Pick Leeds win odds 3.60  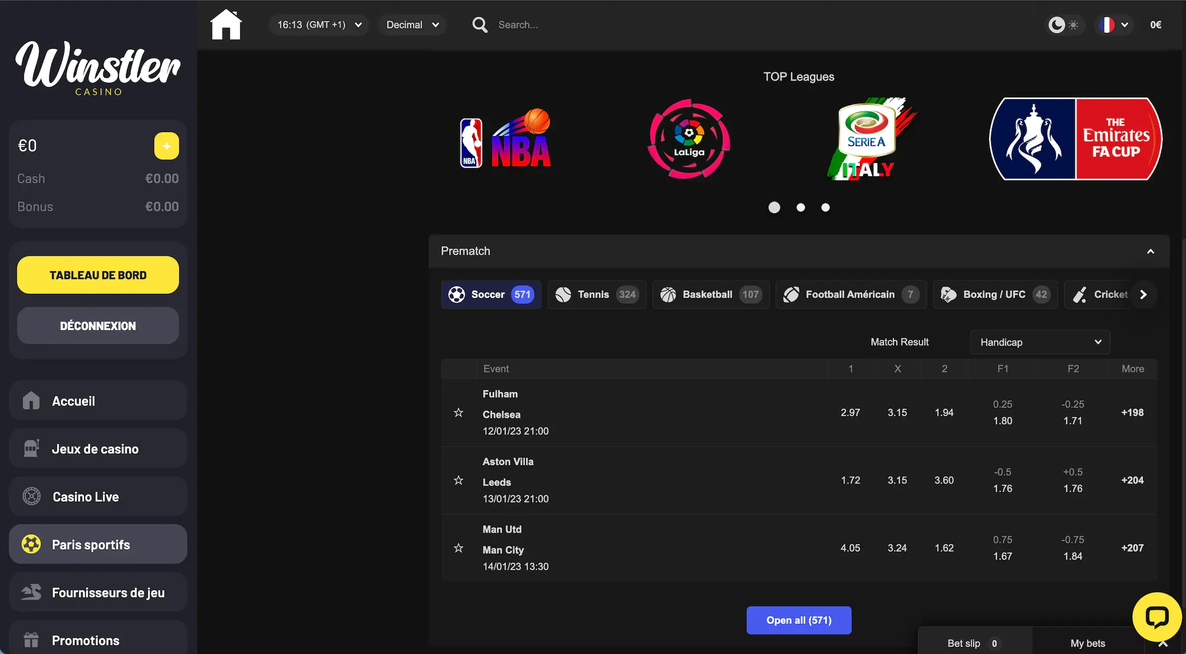pos(944,481)
